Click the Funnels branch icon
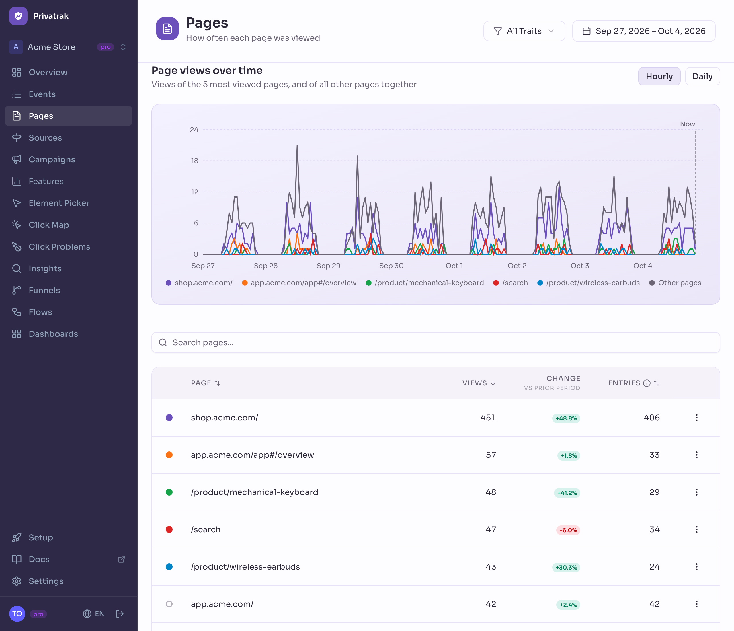This screenshot has height=631, width=734. tap(17, 290)
